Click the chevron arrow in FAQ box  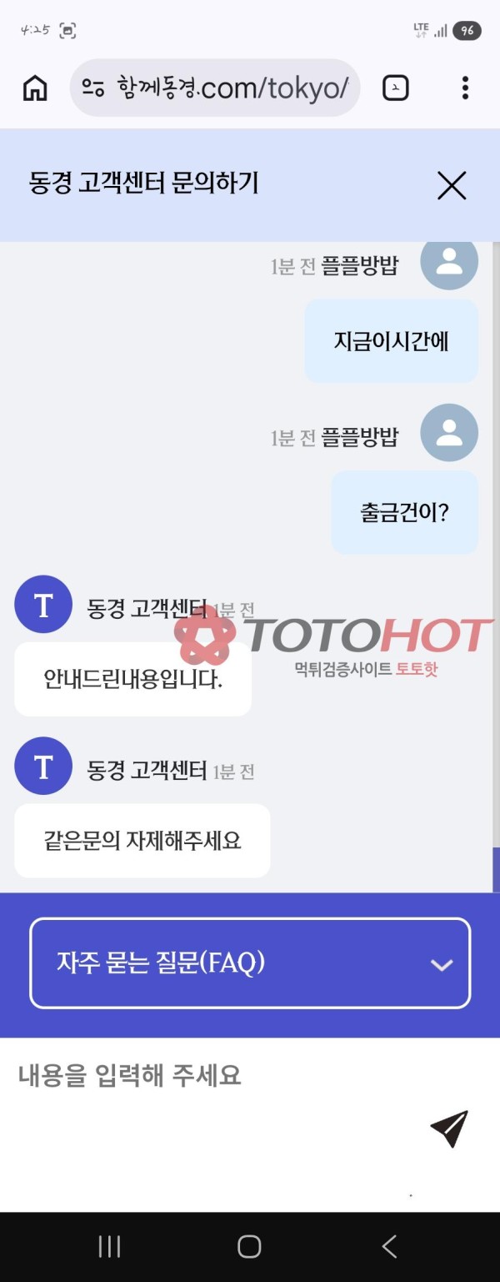(x=441, y=965)
